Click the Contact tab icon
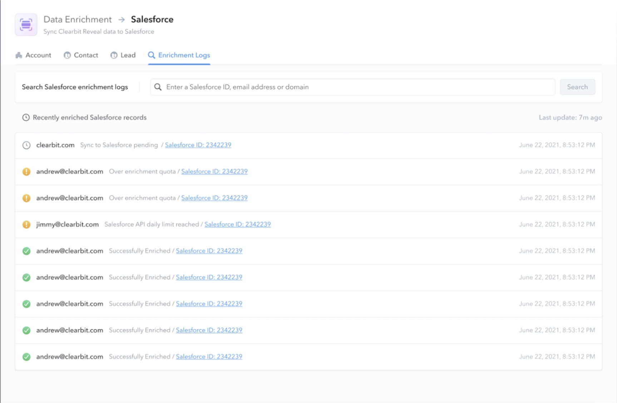Viewport: 617px width, 403px height. pos(67,55)
